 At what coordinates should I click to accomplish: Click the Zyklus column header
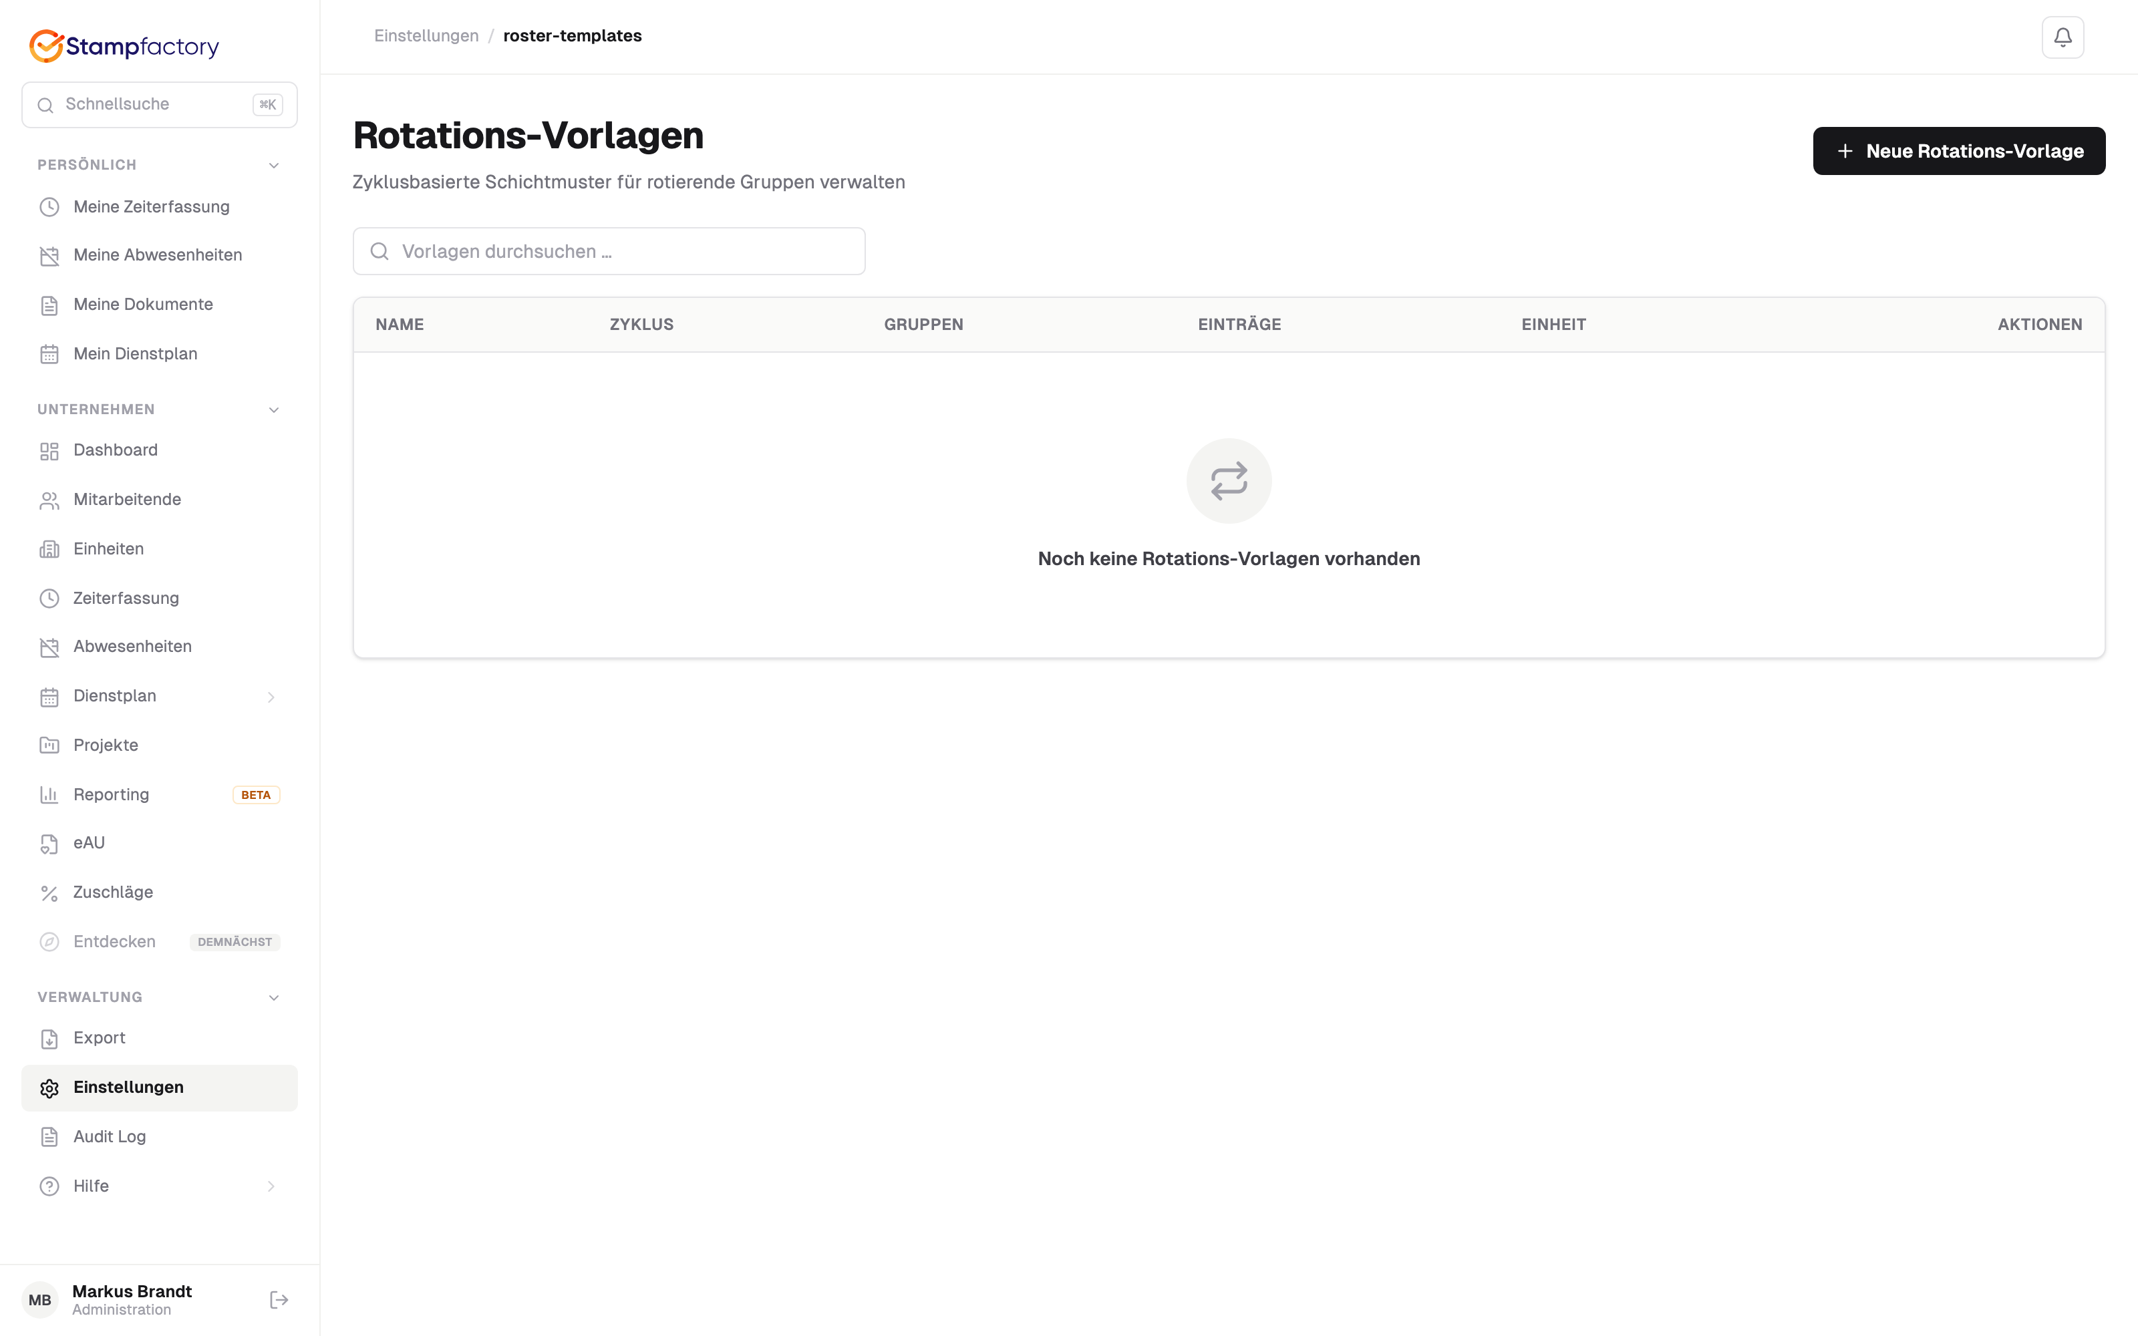641,324
